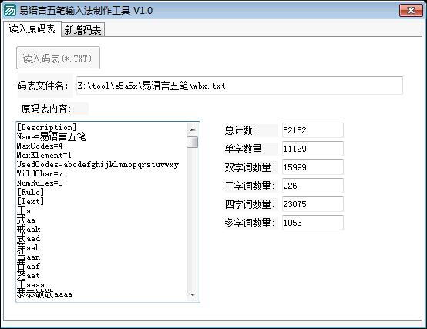Click the 恭恭敬敬aaaa entry in the list
Viewport: 427px width, 329px height.
tap(45, 294)
